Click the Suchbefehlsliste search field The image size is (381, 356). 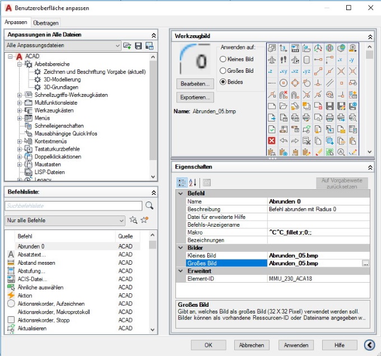(73, 205)
